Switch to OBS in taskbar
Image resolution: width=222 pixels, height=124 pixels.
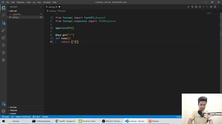click(x=112, y=121)
